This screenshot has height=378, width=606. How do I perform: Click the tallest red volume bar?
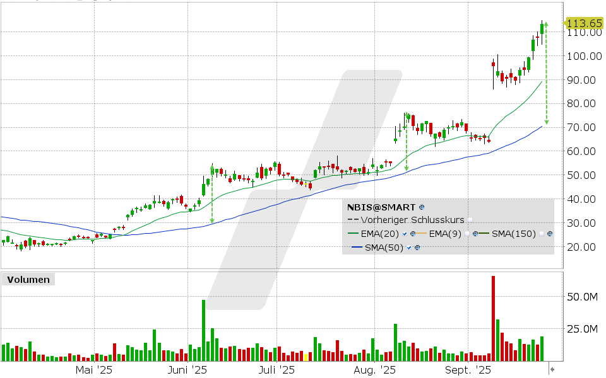(x=493, y=318)
